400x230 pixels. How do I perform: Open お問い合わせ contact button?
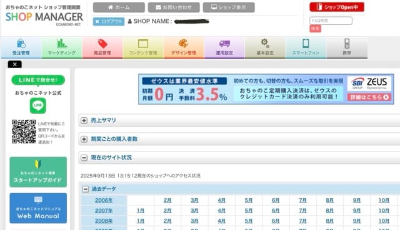tap(174, 7)
